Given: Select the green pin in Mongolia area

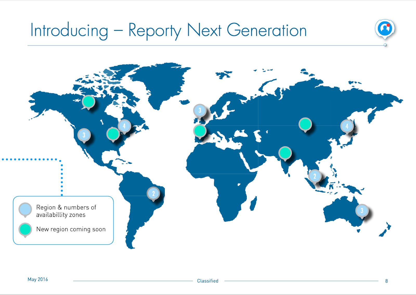Looking at the screenshot, I should point(305,125).
